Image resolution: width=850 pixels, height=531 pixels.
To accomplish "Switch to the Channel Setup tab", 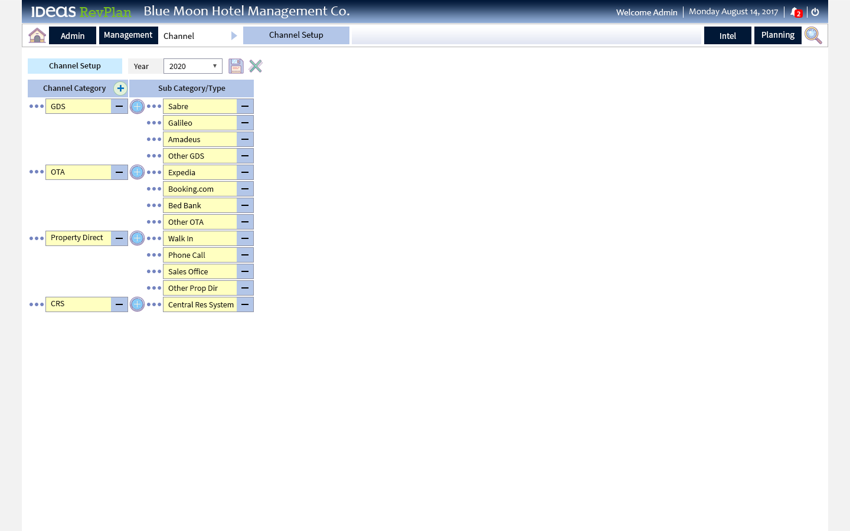I will click(x=296, y=35).
